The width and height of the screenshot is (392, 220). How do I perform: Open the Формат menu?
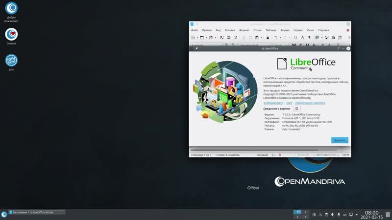pos(244,30)
